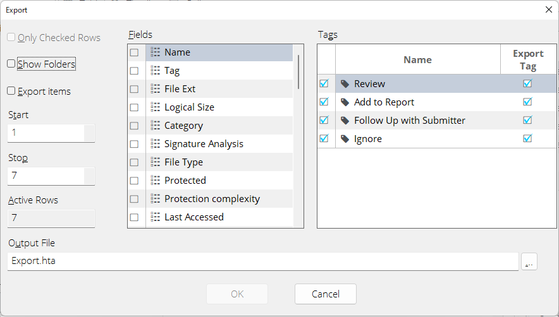Click the field icon beside Protection complexity

tap(155, 199)
